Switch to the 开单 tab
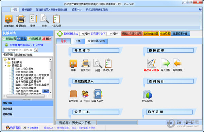Image resolution: width=204 pixels, height=132 pixels. point(78,41)
